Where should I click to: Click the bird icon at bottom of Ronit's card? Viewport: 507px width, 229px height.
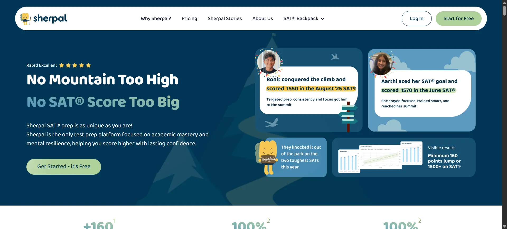(272, 123)
